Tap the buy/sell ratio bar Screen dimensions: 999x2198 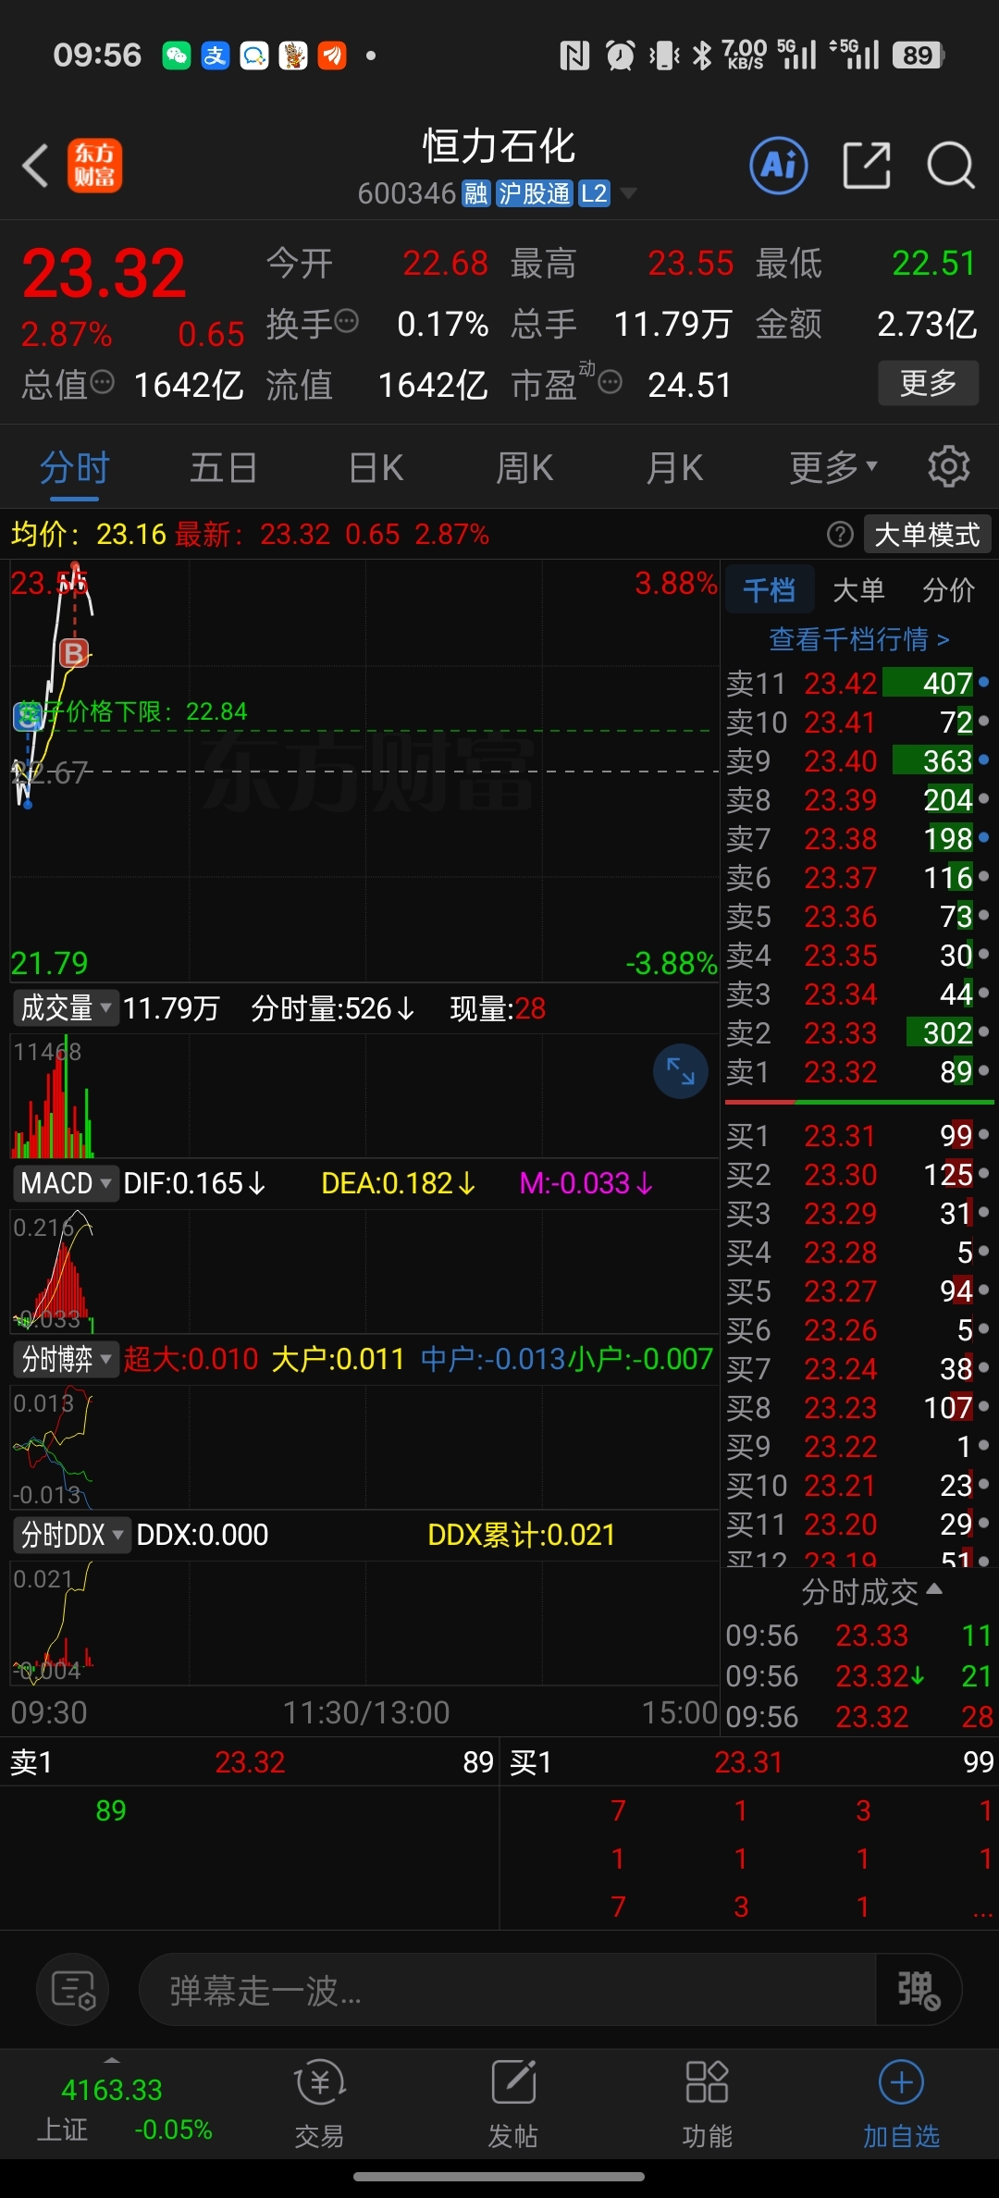(x=859, y=1103)
